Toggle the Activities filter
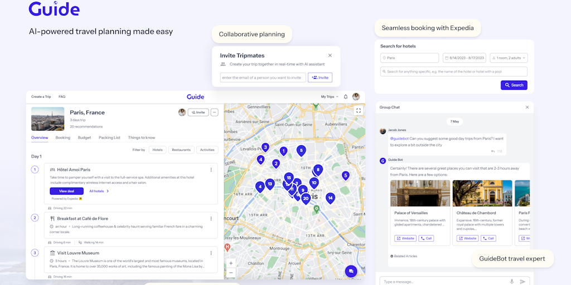The height and width of the screenshot is (285, 571). (207, 150)
